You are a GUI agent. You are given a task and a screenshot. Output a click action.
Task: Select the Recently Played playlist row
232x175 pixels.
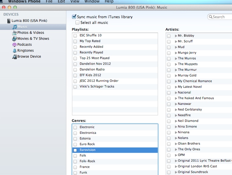click(115, 52)
